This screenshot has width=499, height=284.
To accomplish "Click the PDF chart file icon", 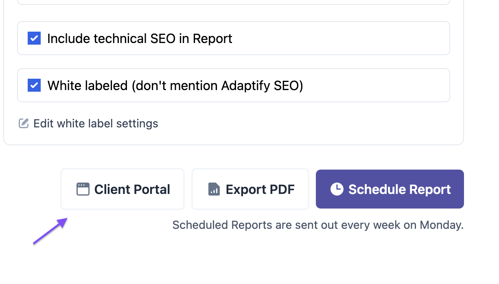I will click(x=214, y=189).
